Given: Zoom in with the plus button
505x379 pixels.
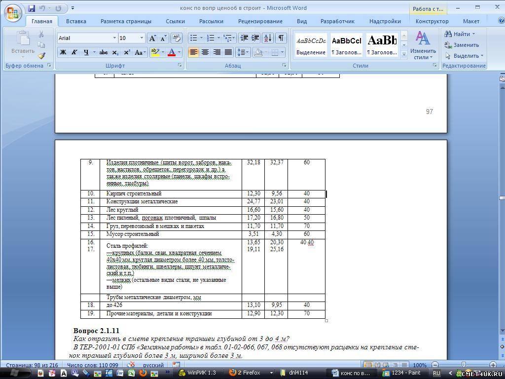Looking at the screenshot, I should (x=493, y=365).
